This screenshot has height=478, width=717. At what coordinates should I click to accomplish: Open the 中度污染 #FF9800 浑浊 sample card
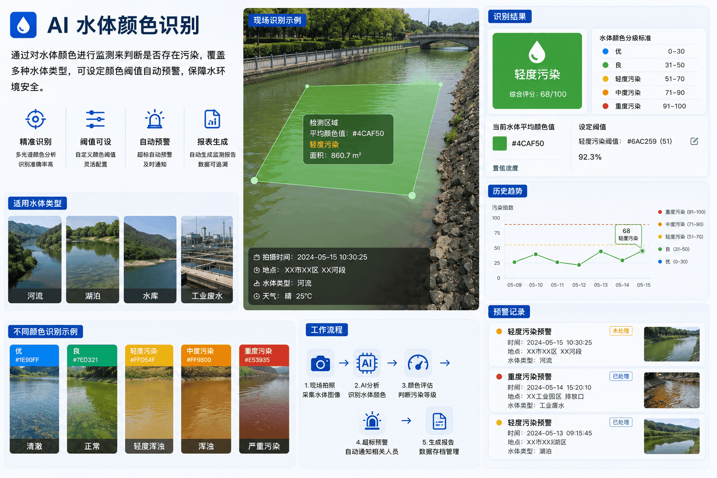point(206,399)
